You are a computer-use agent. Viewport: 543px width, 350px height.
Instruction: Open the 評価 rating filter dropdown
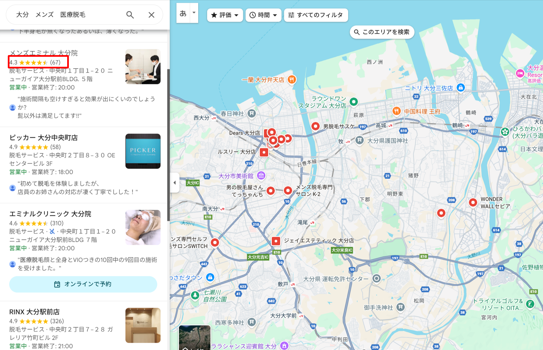click(225, 15)
